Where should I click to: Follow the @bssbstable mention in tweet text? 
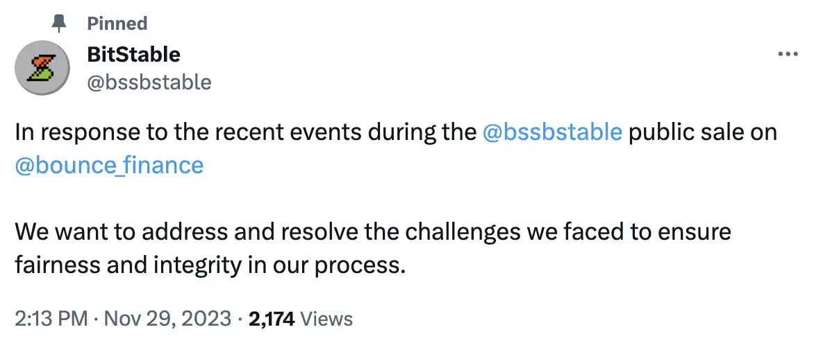coord(552,132)
